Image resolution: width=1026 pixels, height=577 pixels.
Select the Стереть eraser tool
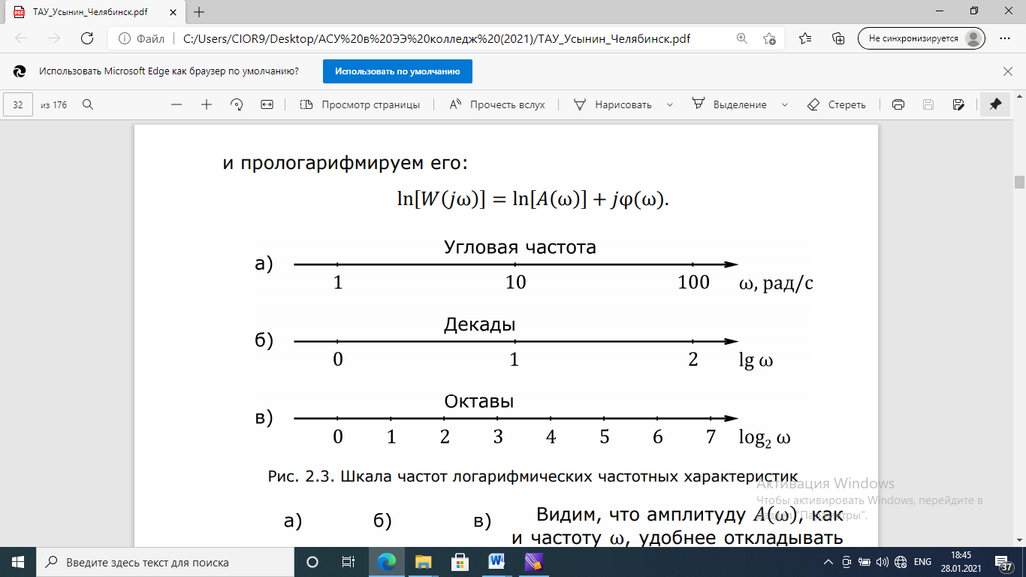[x=836, y=104]
